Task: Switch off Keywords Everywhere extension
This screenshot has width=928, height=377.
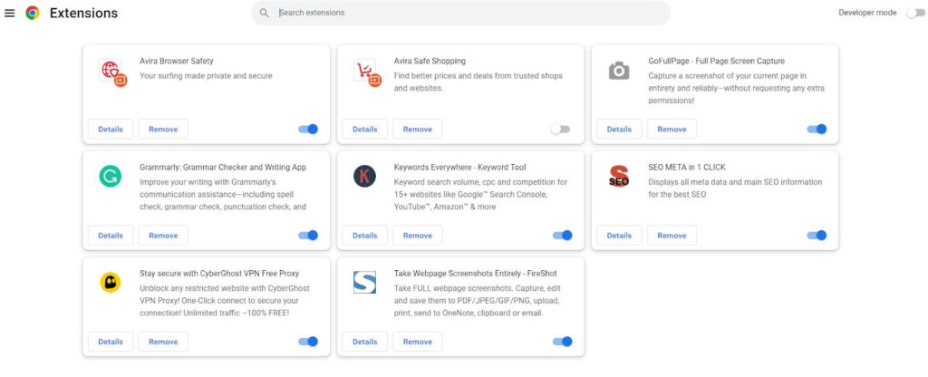Action: point(563,235)
